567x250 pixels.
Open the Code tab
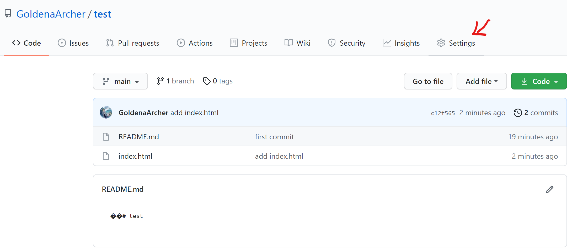26,43
